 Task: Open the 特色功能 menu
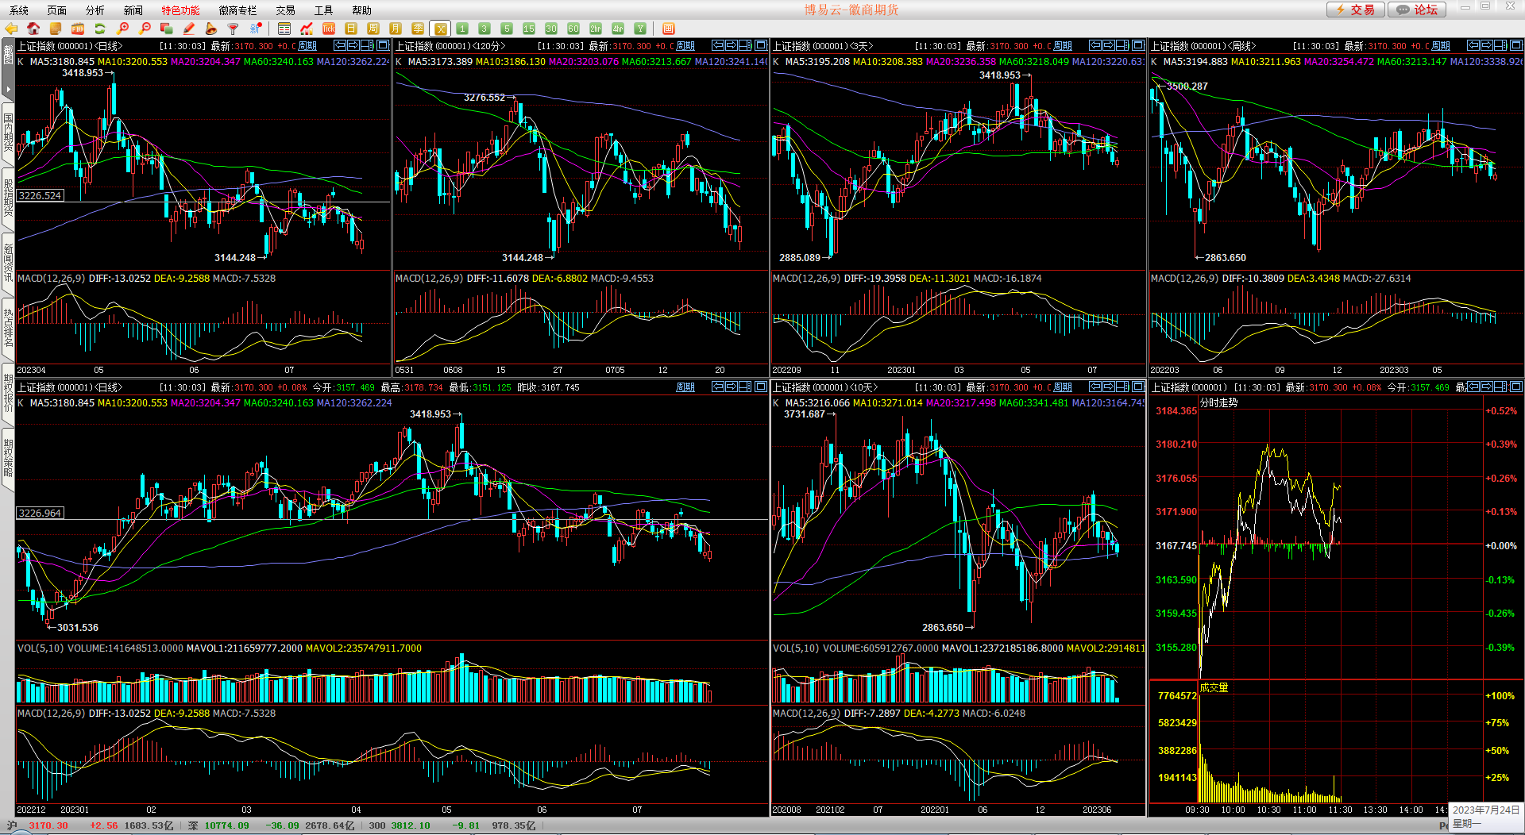(x=181, y=10)
